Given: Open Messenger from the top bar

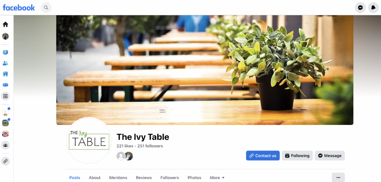Looking at the screenshot, I should click(x=360, y=8).
